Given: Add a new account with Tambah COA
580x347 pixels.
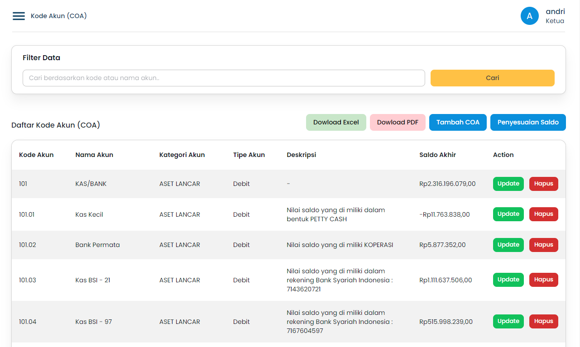Looking at the screenshot, I should click(x=458, y=123).
